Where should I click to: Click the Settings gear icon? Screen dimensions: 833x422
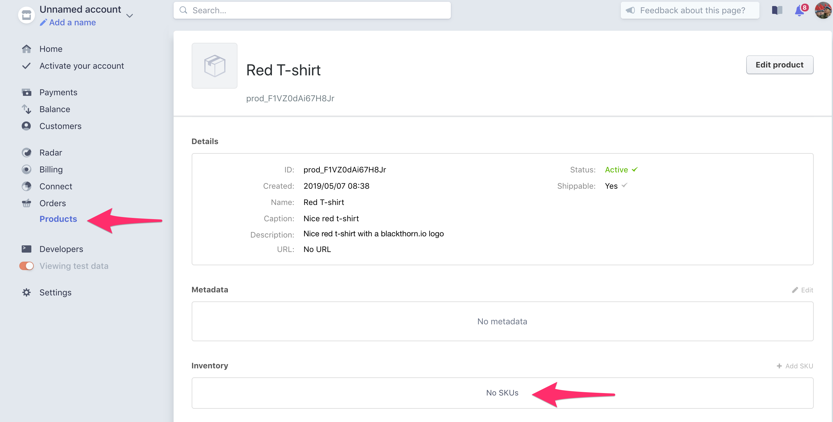[x=27, y=292]
